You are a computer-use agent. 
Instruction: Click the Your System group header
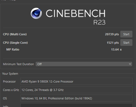point(10,74)
